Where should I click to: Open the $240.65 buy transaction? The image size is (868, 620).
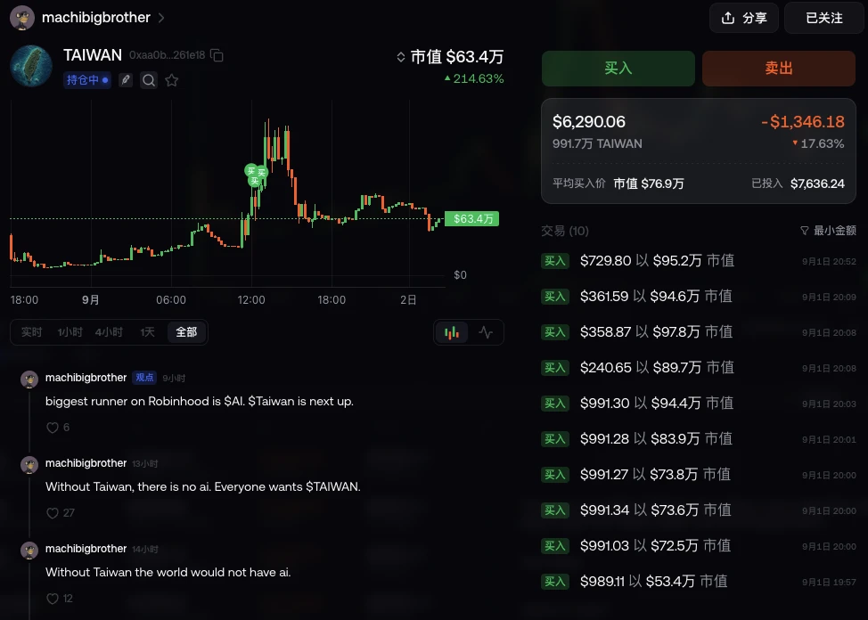[699, 368]
